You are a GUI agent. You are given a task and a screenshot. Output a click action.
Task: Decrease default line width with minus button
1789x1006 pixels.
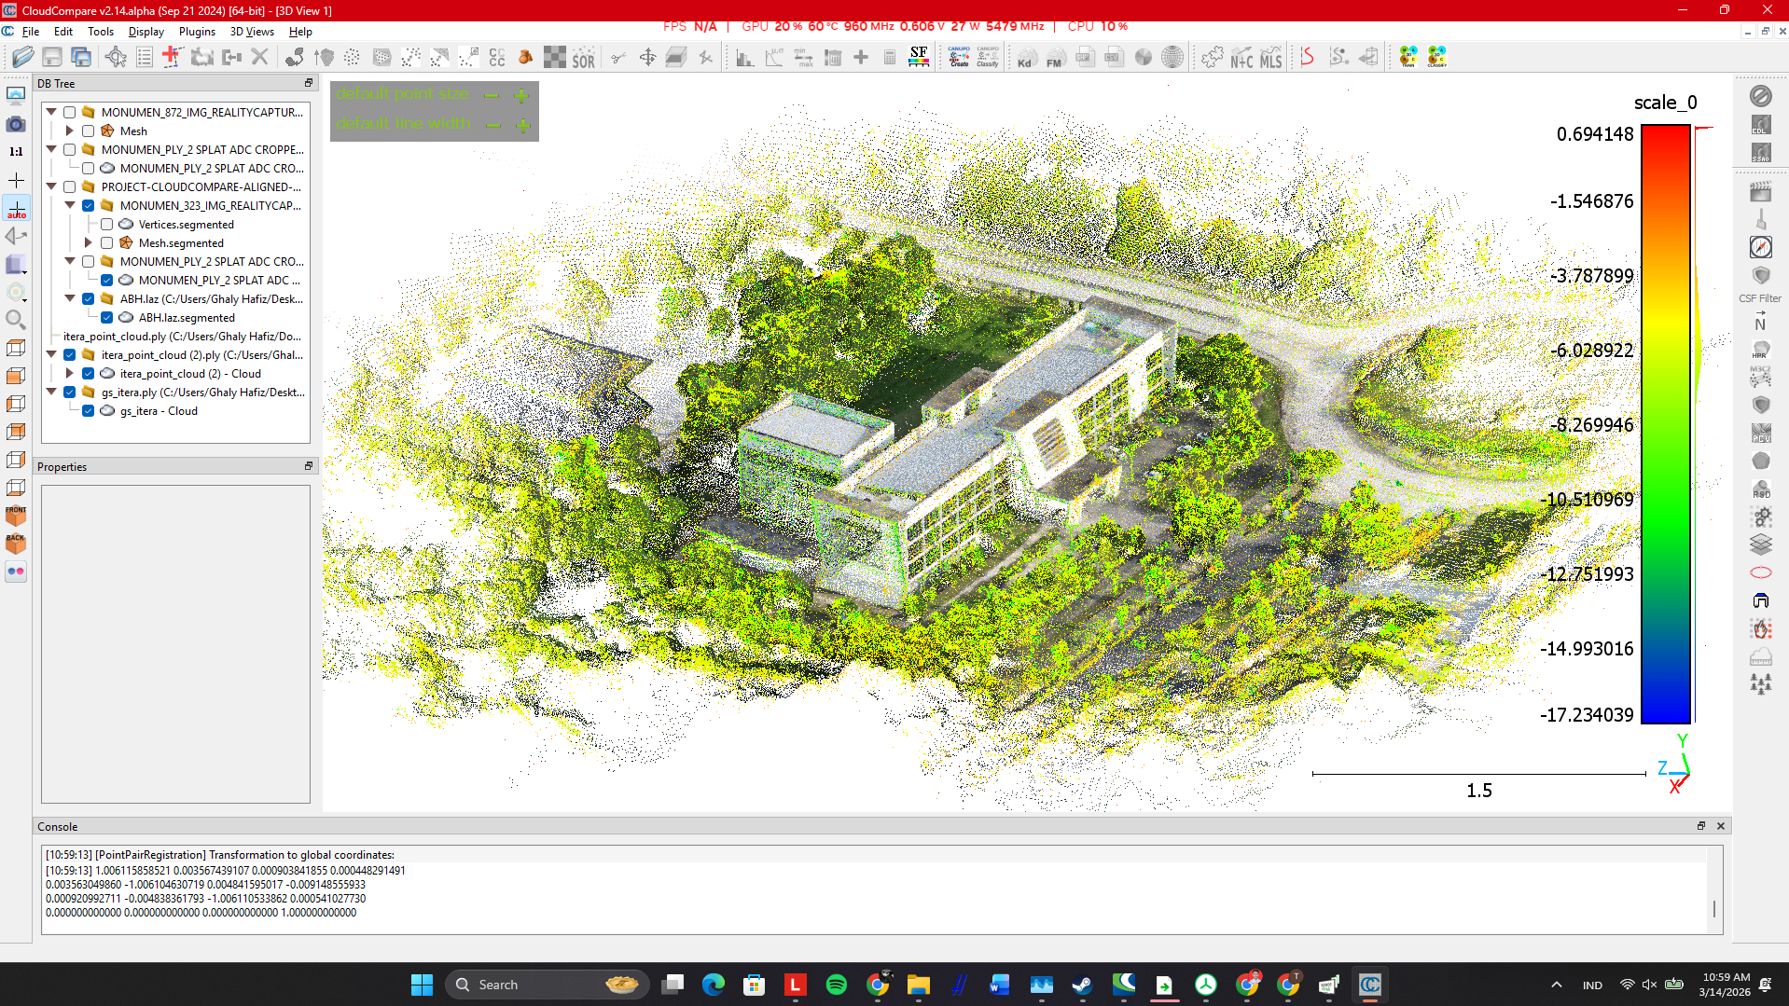493,125
